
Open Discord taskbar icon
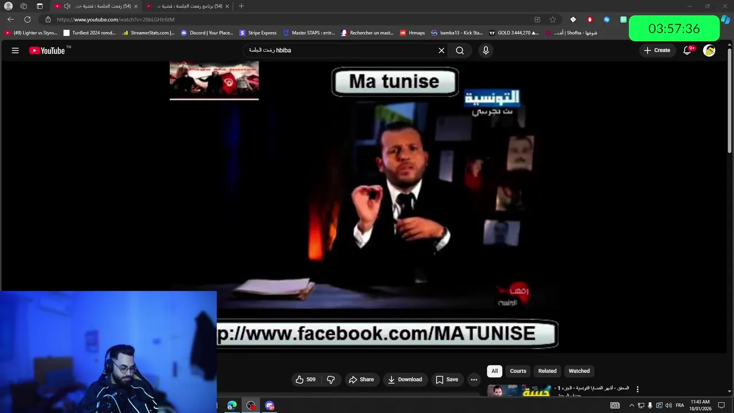click(x=270, y=406)
